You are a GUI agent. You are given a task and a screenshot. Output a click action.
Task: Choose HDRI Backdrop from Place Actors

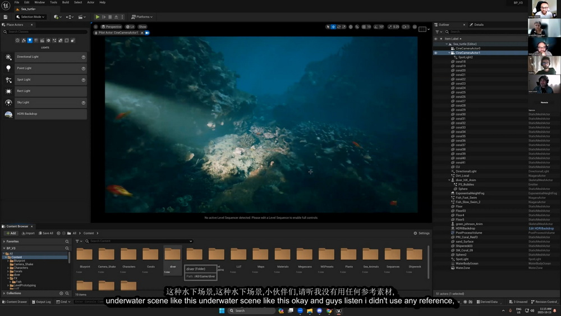click(x=45, y=114)
